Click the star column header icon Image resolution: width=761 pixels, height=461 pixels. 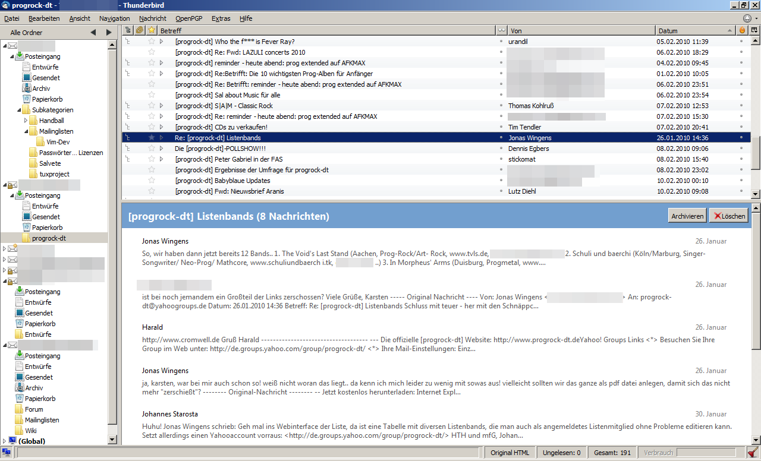152,30
